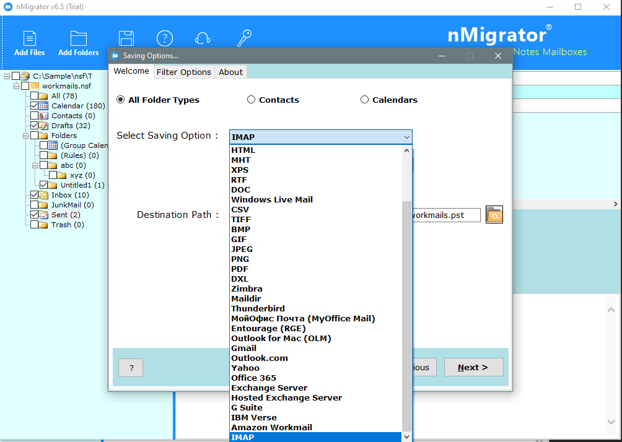Click the partially hidden Previous button

(x=424, y=368)
